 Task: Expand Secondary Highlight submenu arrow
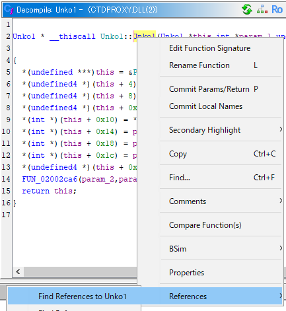(281, 129)
